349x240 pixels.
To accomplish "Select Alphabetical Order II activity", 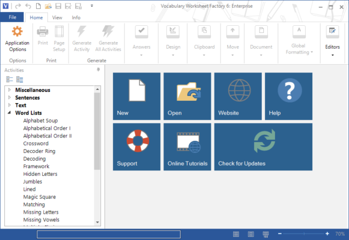I will [47, 136].
